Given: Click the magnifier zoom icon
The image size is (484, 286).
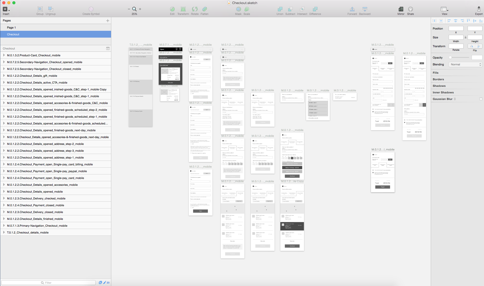Looking at the screenshot, I should pyautogui.click(x=134, y=9).
